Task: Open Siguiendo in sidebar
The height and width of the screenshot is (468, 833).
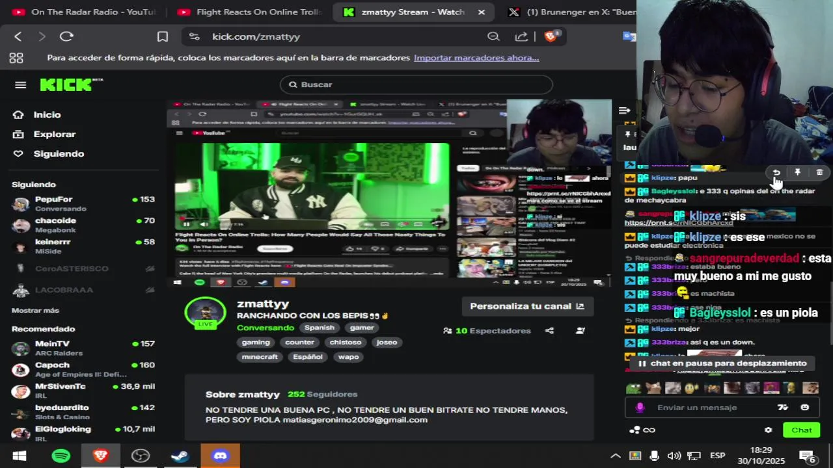Action: click(59, 153)
